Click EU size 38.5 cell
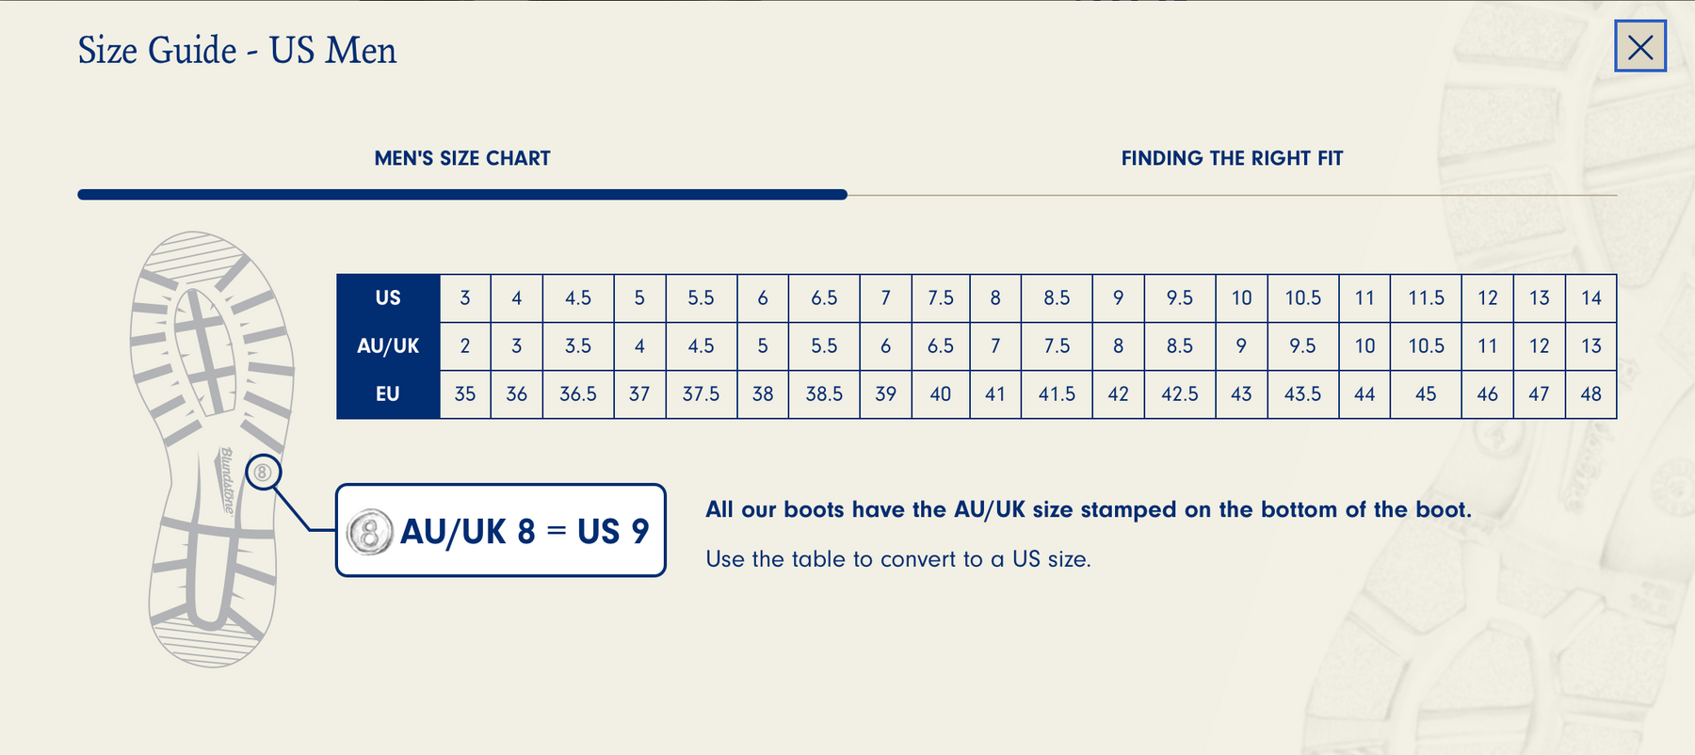The image size is (1695, 755). tap(824, 394)
